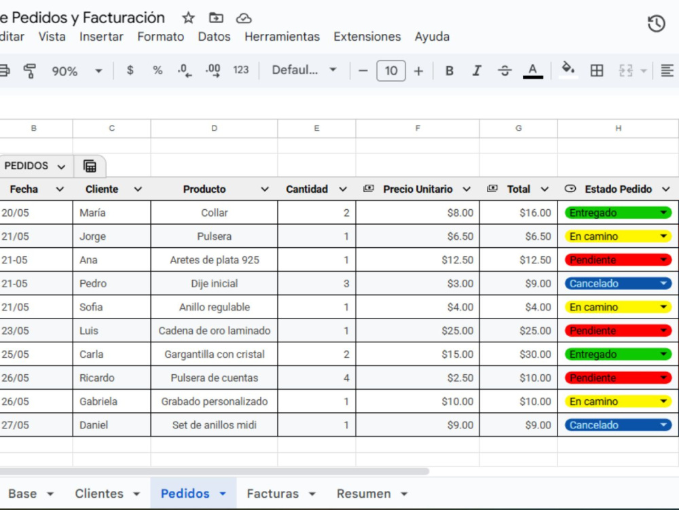
Task: Open Facturas tab options arrow
Action: (x=312, y=494)
